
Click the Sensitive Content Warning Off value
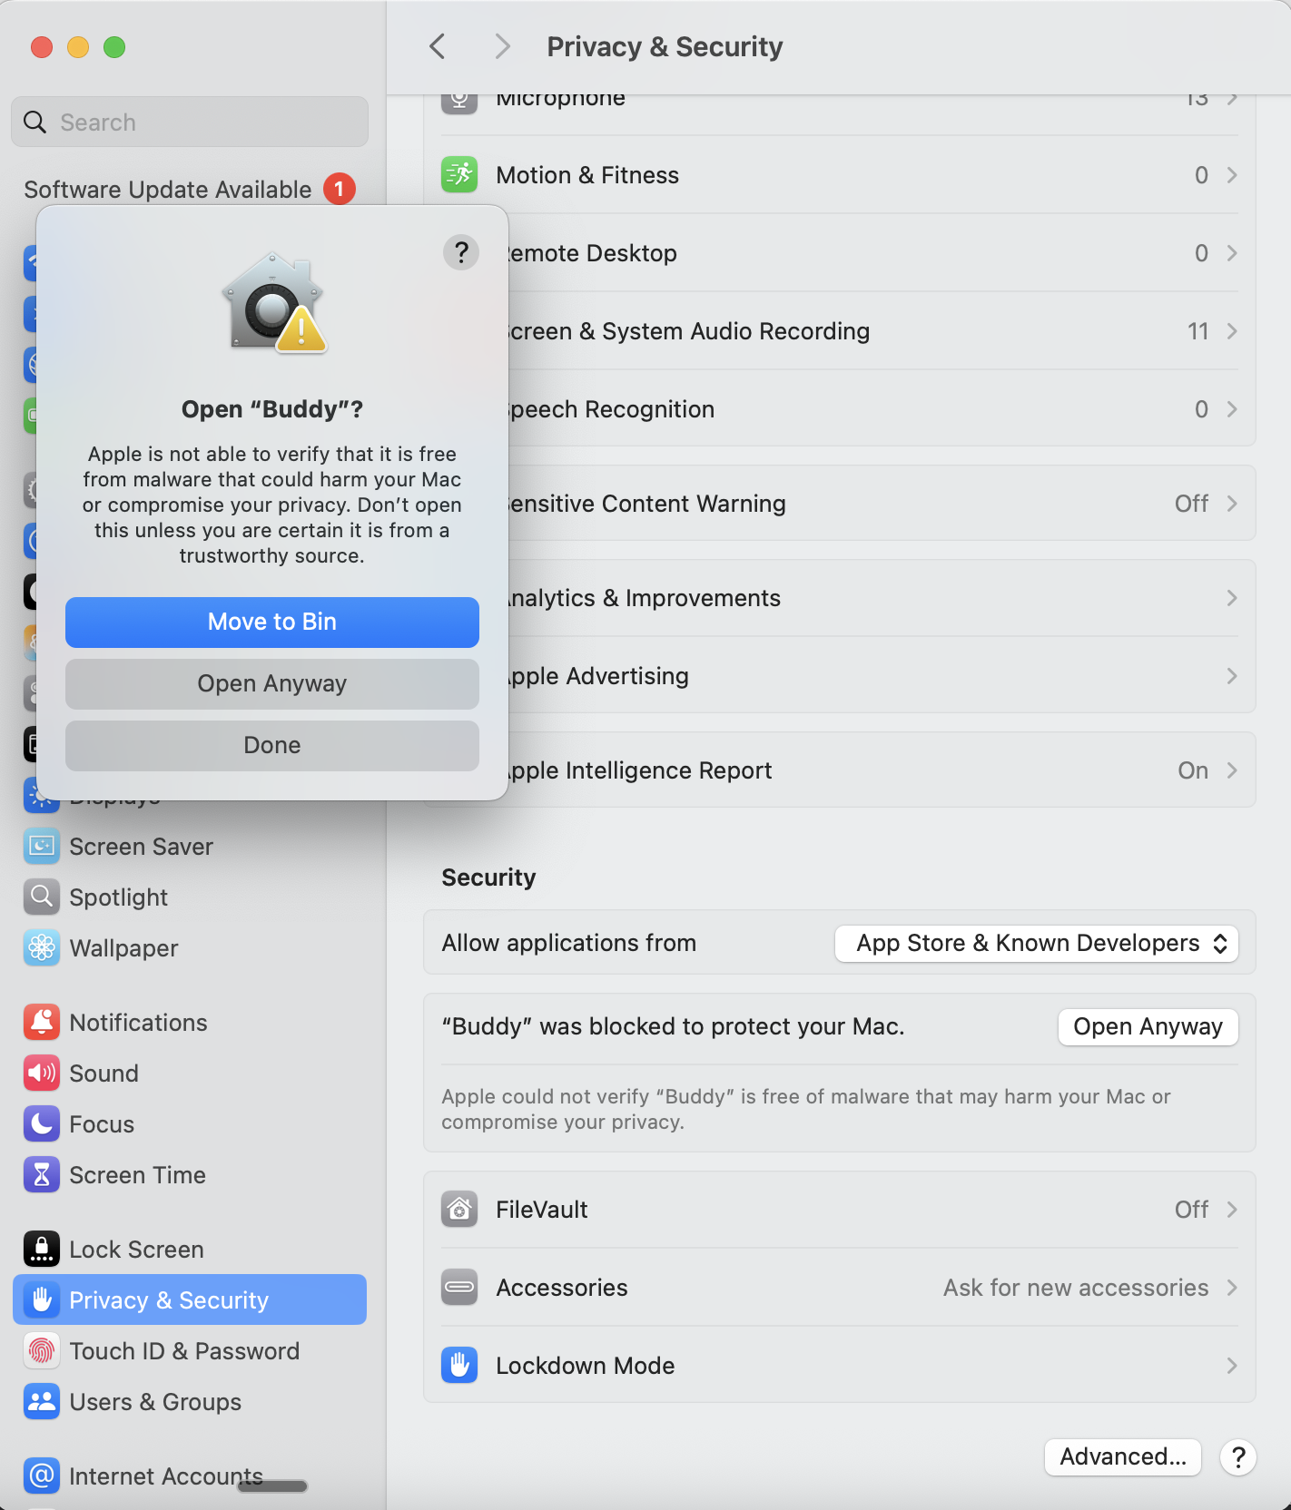1191,503
